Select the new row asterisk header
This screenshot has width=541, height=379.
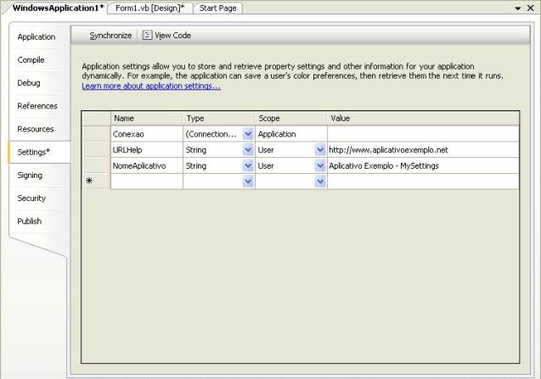tap(89, 181)
